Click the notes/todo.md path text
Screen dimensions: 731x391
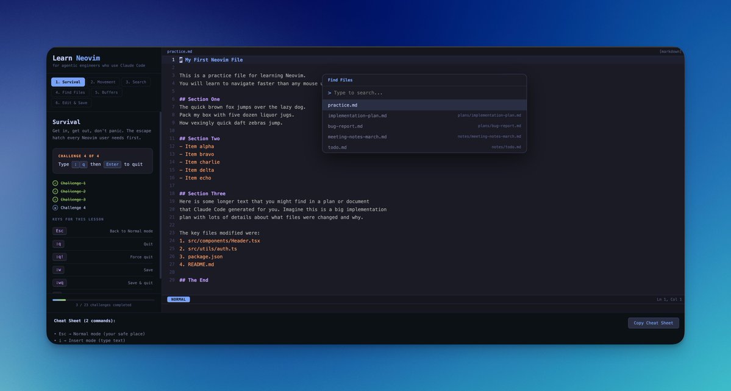506,147
